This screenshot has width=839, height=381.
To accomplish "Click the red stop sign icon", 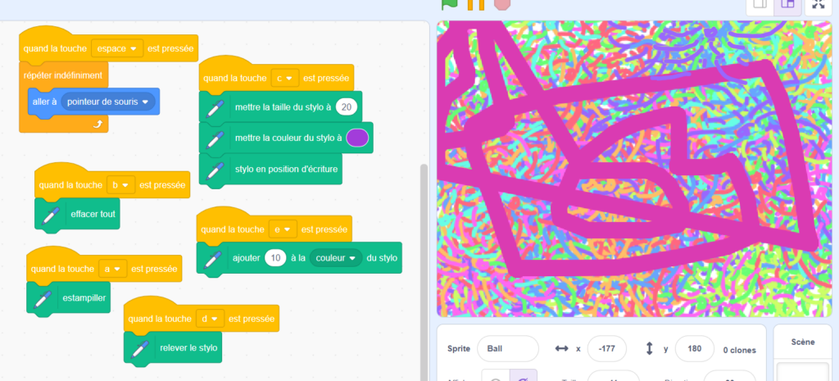I will [502, 4].
